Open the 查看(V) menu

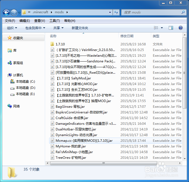(39, 21)
